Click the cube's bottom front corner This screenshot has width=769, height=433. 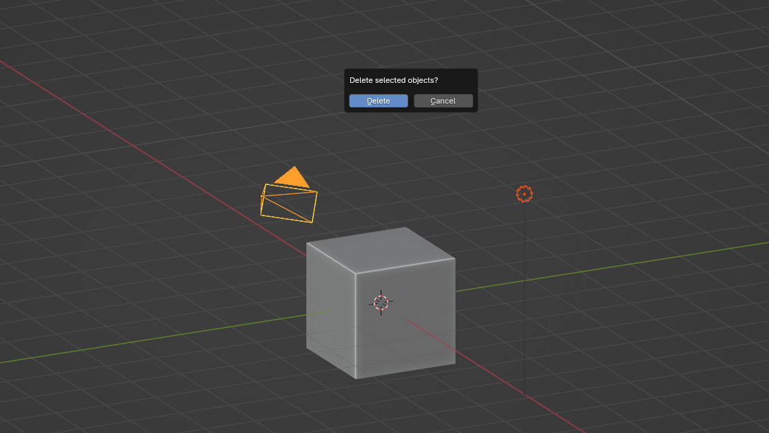pyautogui.click(x=355, y=378)
